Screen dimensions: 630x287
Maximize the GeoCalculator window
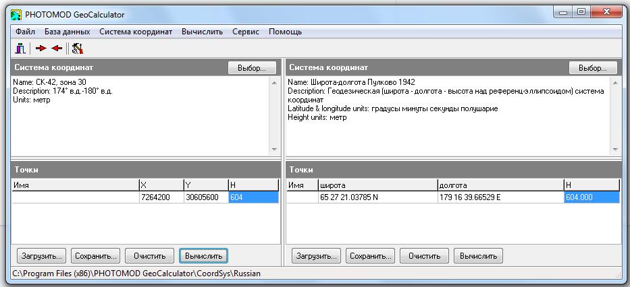[581, 13]
